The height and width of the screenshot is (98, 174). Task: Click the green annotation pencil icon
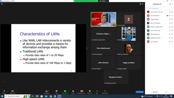tap(4, 82)
